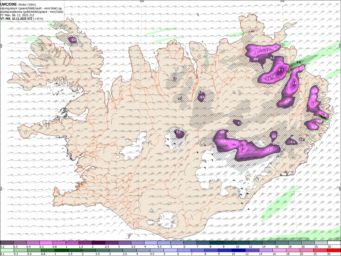Click the pure red 30 rain legend swatch
Screen dimensions: 341x256
(334, 250)
